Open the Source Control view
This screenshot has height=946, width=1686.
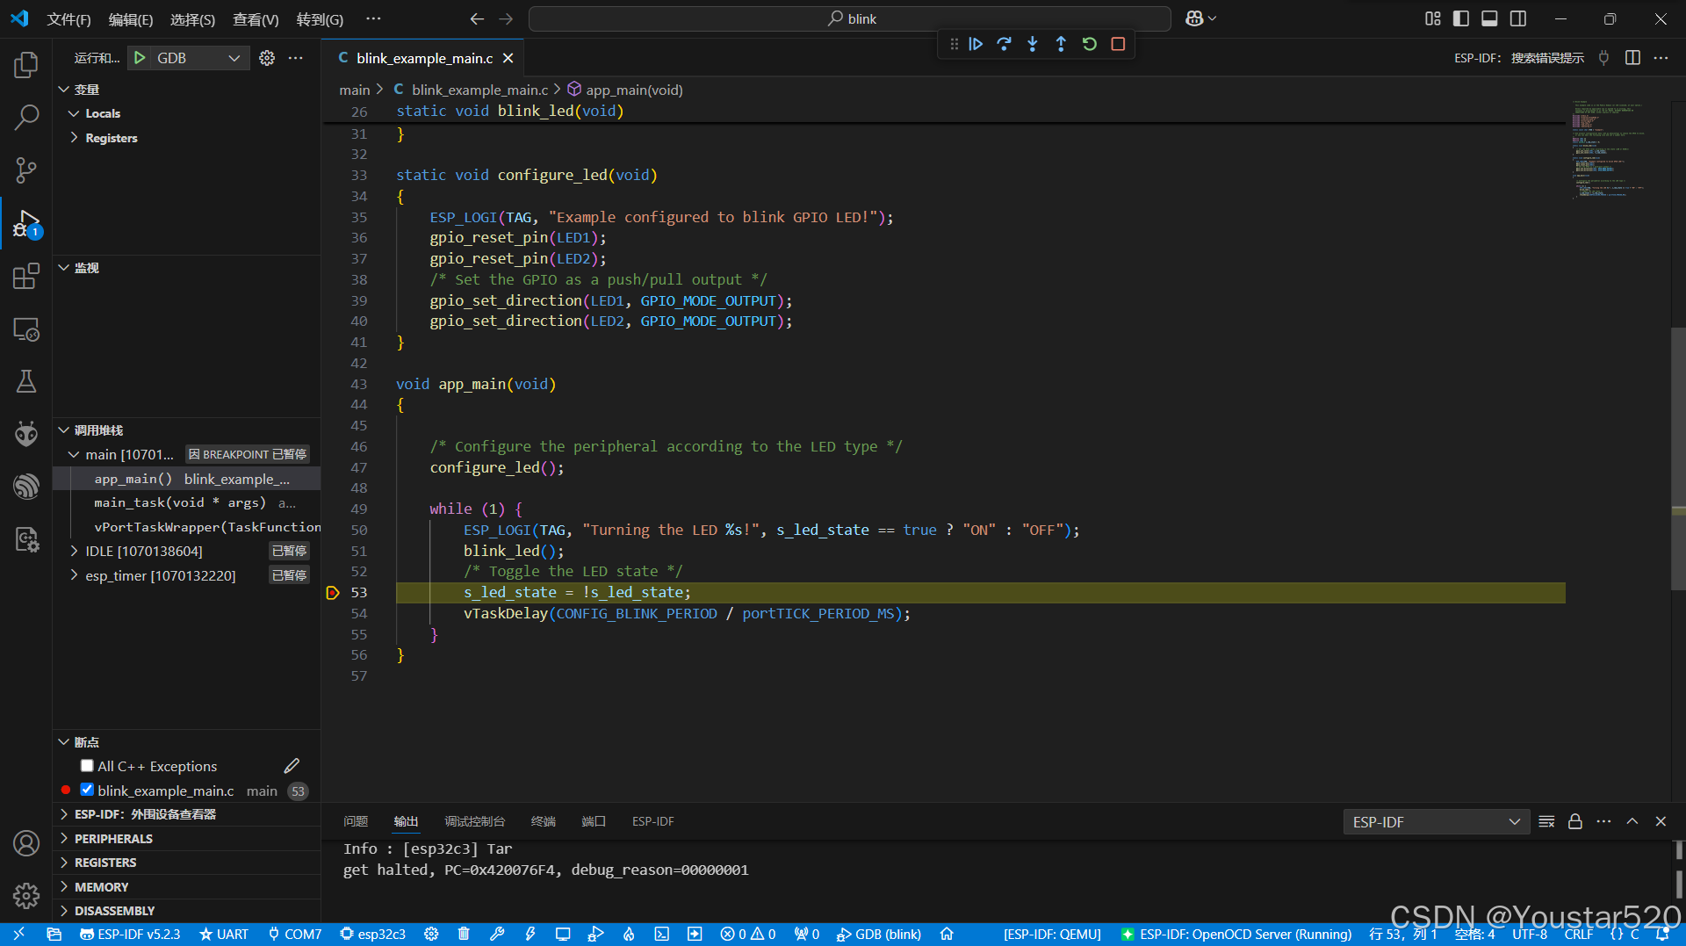point(26,170)
